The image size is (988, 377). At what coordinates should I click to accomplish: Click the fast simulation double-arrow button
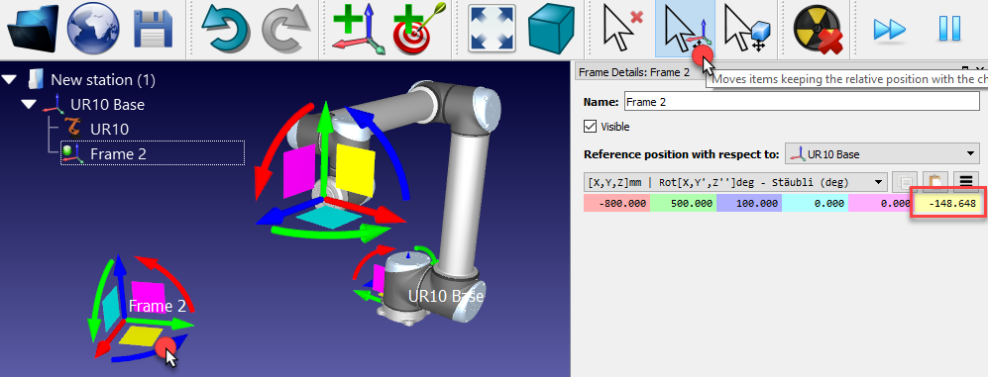pos(889,29)
